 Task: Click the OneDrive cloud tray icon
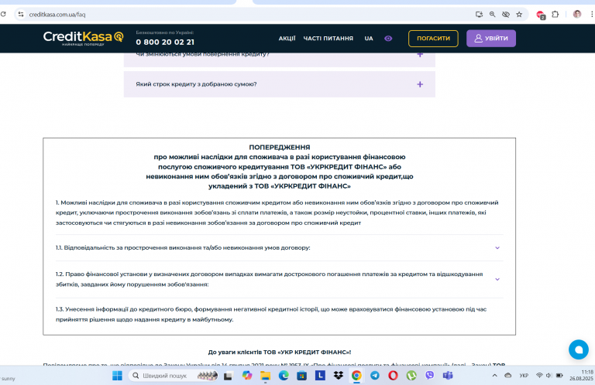[x=507, y=376]
